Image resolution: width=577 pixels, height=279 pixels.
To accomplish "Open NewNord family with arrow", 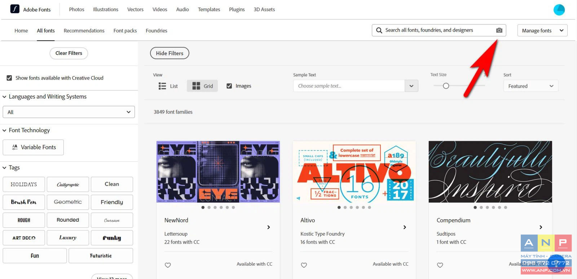I will pyautogui.click(x=268, y=227).
